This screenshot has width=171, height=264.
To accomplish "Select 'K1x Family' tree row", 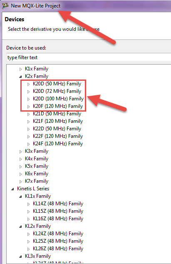I will coord(37,69).
